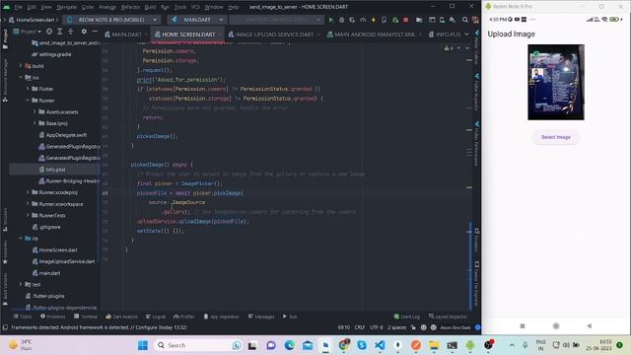Open the Event Log panel
This screenshot has height=355, width=631.
(407, 317)
